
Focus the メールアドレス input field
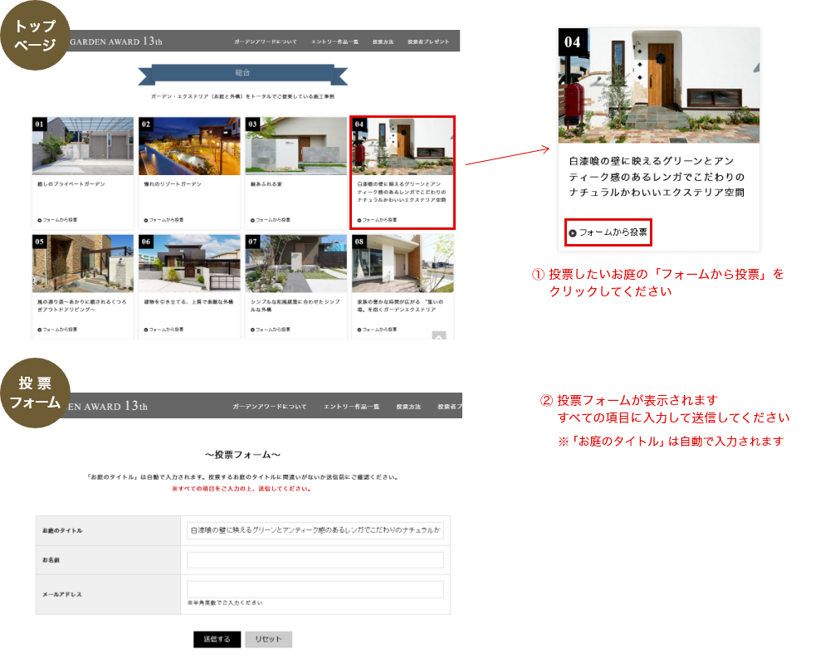pyautogui.click(x=315, y=589)
